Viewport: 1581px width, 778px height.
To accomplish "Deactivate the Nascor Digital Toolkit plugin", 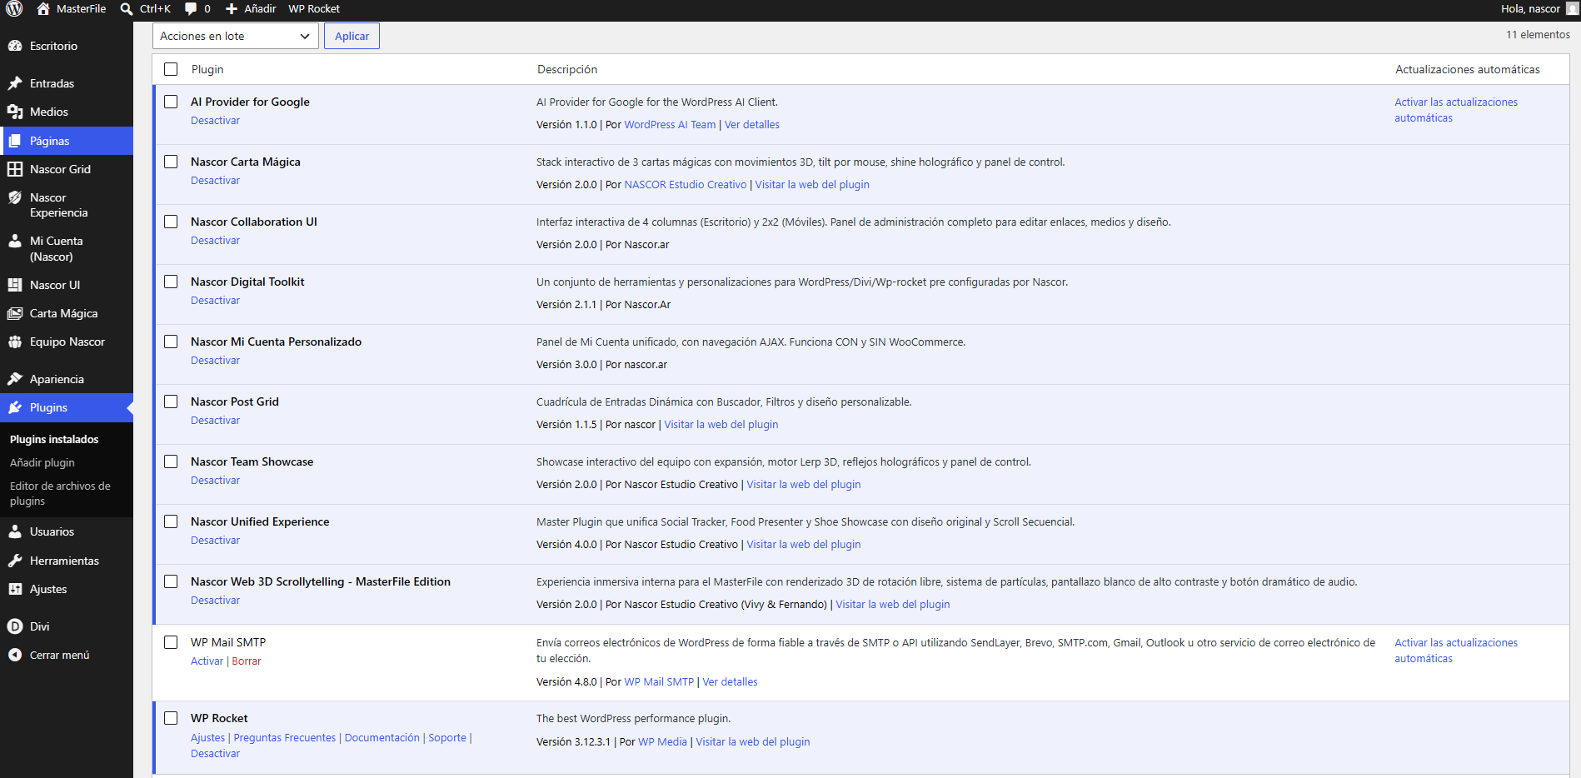I will (215, 301).
